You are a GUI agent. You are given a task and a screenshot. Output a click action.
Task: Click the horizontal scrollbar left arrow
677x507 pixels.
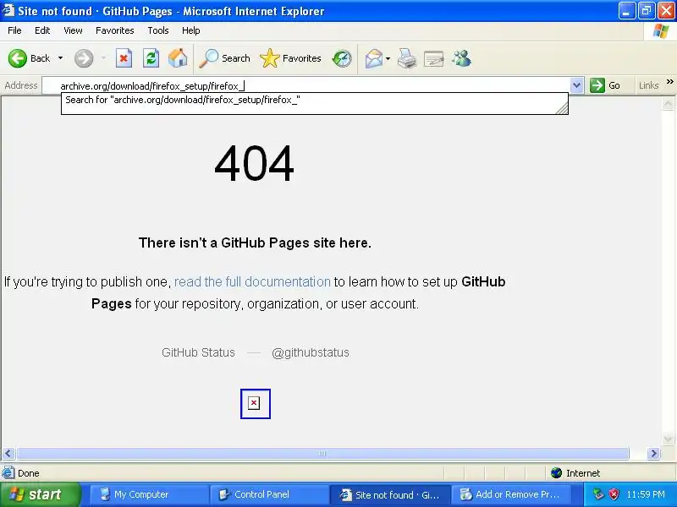[x=8, y=454]
